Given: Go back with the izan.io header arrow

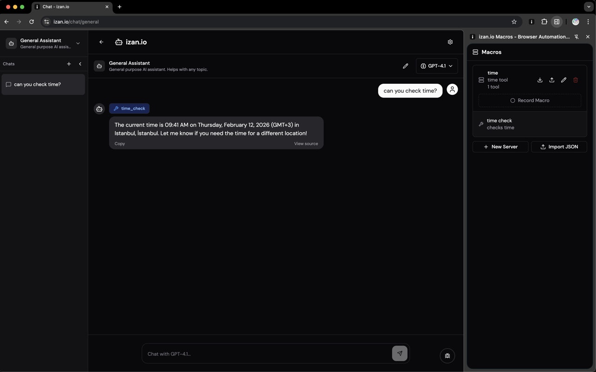Looking at the screenshot, I should 102,42.
